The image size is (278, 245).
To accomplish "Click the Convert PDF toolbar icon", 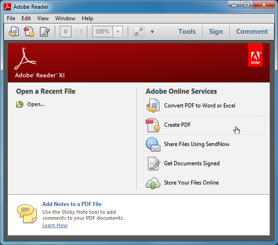I will click(x=14, y=32).
